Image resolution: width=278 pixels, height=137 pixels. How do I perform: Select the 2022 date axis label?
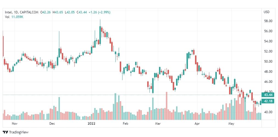tap(91, 124)
